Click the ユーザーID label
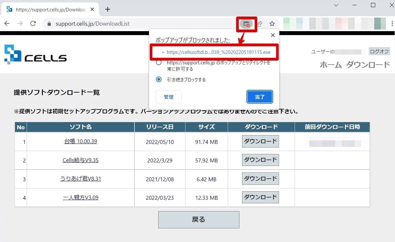 tap(323, 52)
